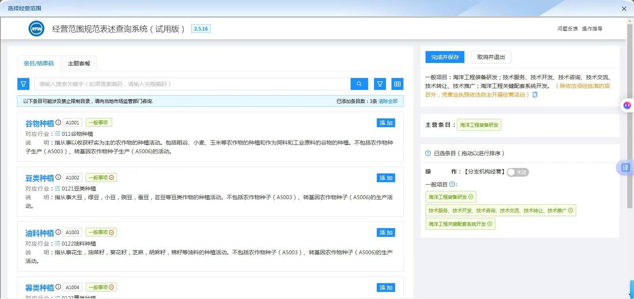
Task: Click the system logo in the header
Action: [x=36, y=29]
